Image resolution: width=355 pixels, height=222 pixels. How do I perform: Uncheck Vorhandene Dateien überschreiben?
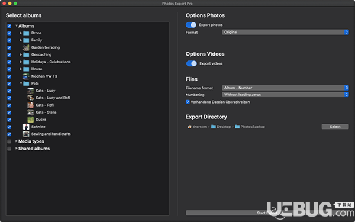point(188,102)
